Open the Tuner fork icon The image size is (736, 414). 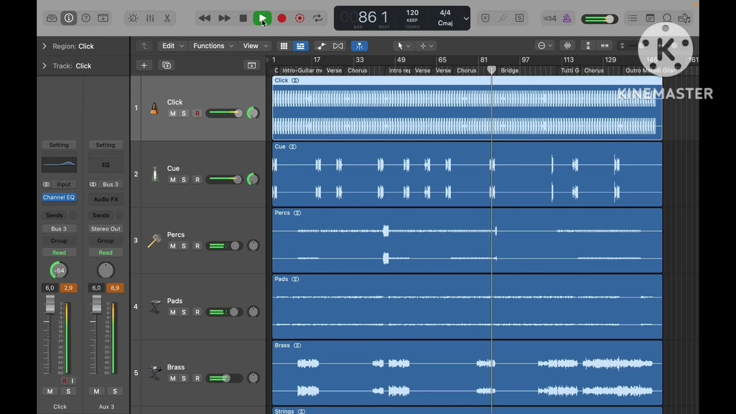503,18
